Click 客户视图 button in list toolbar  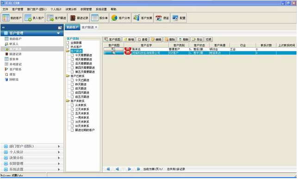pos(112,39)
